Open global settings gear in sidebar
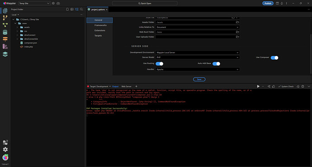This screenshot has height=167, width=312. coord(5,149)
